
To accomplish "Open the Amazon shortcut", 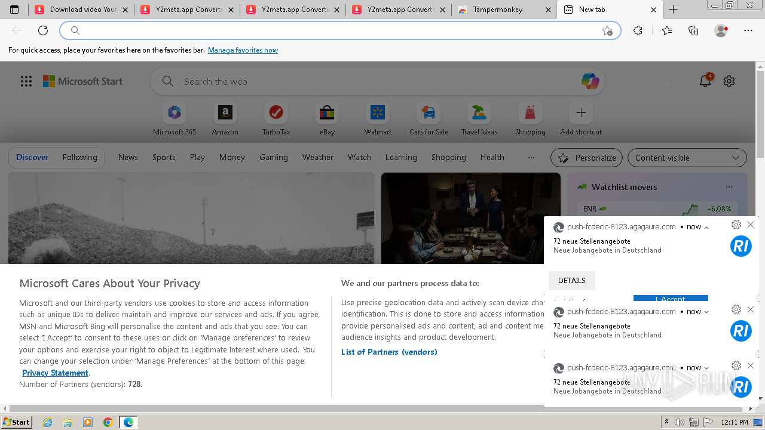I will click(x=225, y=119).
